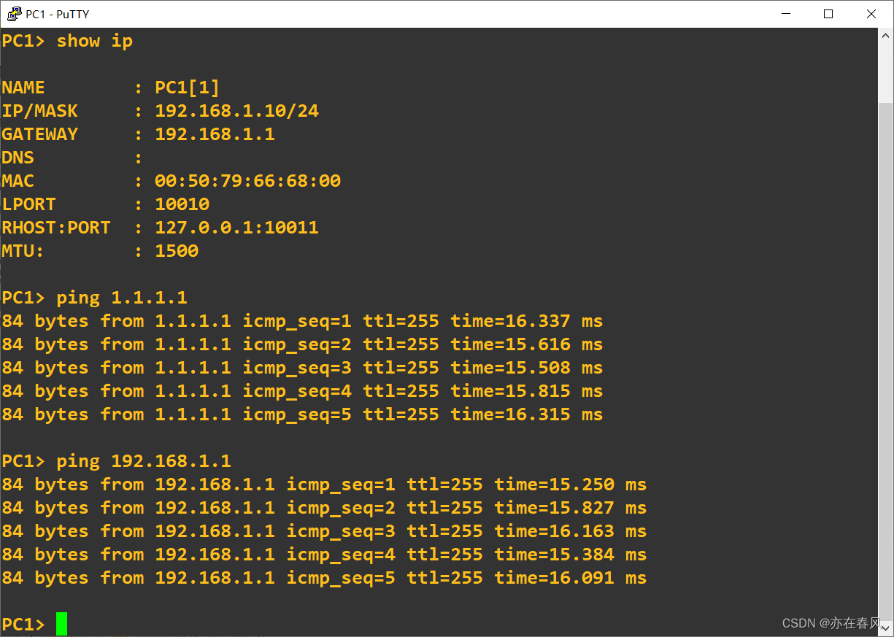Screen dimensions: 894x637
Task: Click the 'ping 1.1.1.1' command line
Action: 94,298
